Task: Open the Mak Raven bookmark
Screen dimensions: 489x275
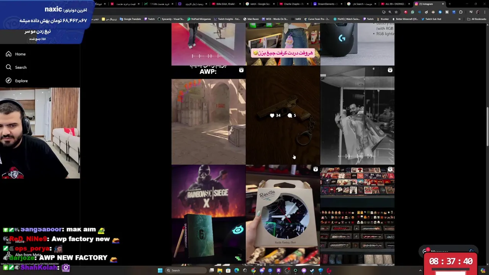Action: pyautogui.click(x=251, y=19)
